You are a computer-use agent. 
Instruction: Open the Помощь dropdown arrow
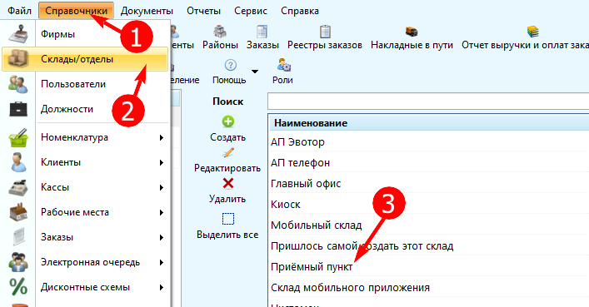coord(255,72)
